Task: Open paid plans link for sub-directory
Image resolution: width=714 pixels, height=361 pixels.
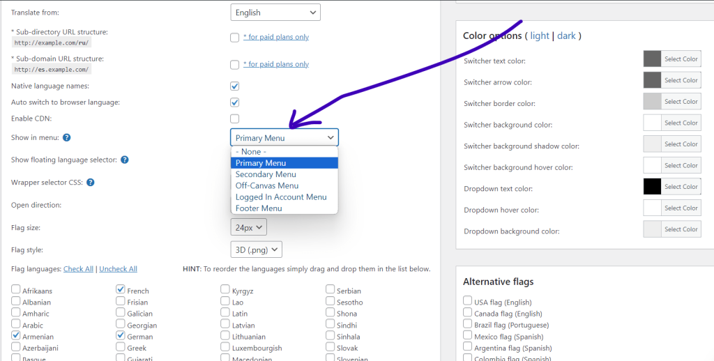Action: coord(276,38)
